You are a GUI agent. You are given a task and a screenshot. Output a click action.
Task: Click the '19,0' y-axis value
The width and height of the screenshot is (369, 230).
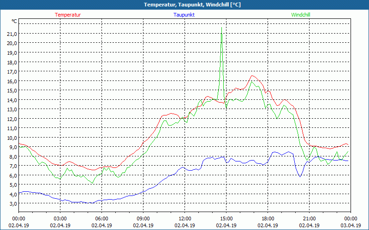[x=12, y=53]
